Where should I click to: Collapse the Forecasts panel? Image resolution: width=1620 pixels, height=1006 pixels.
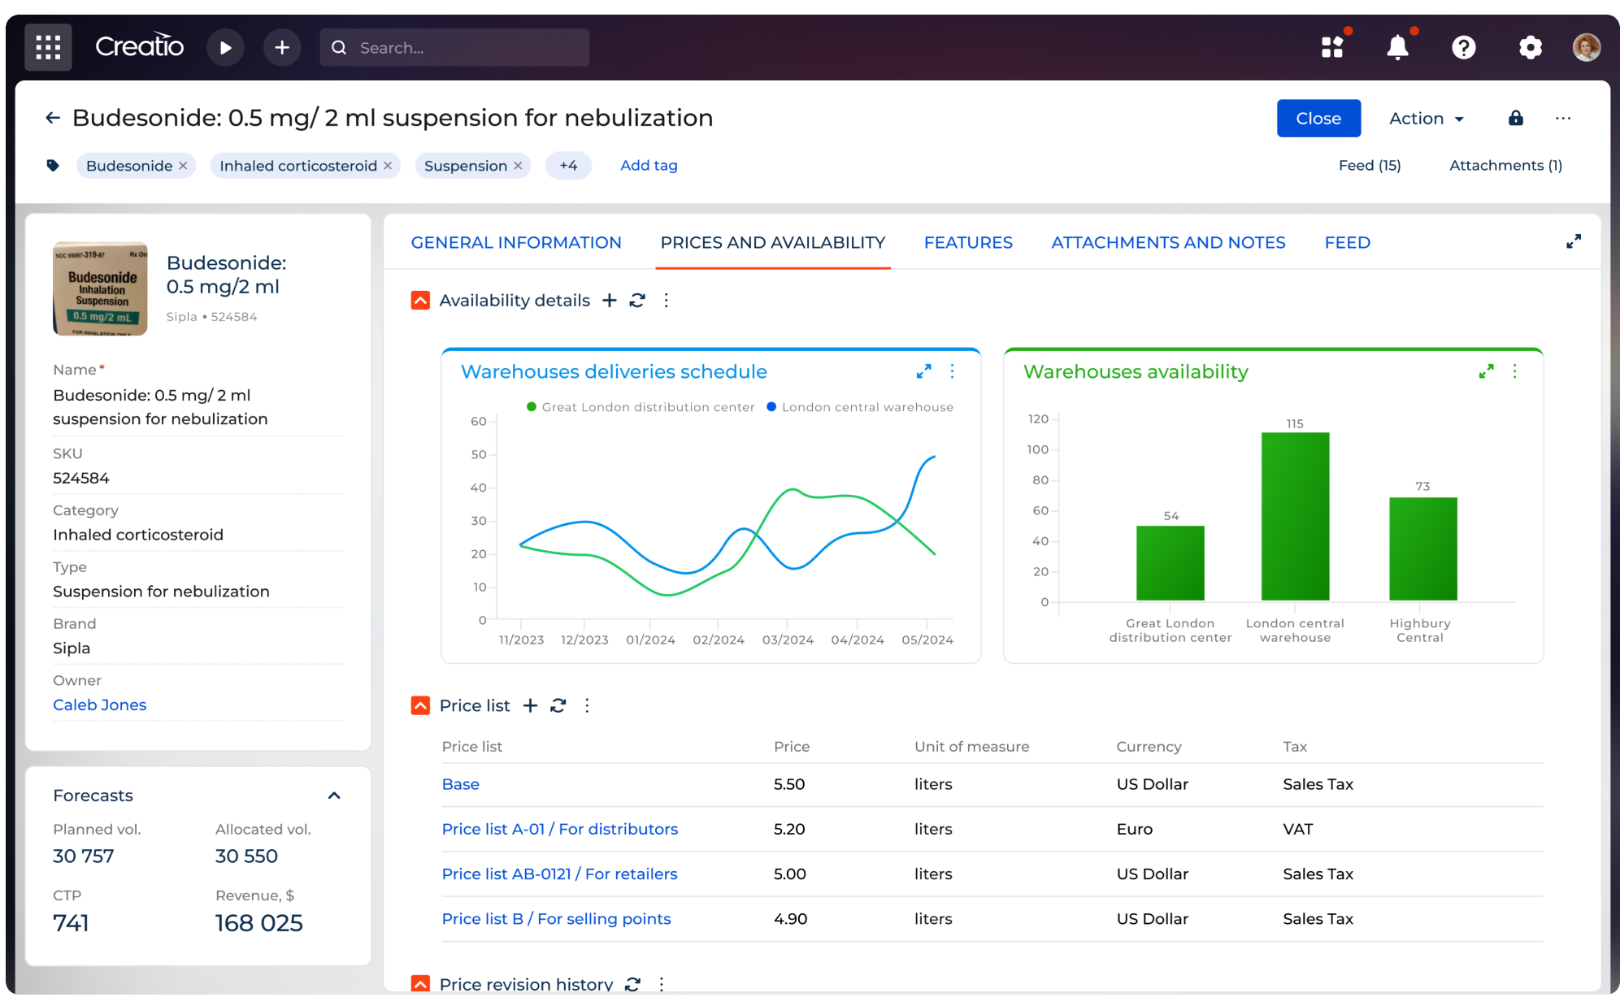(334, 795)
